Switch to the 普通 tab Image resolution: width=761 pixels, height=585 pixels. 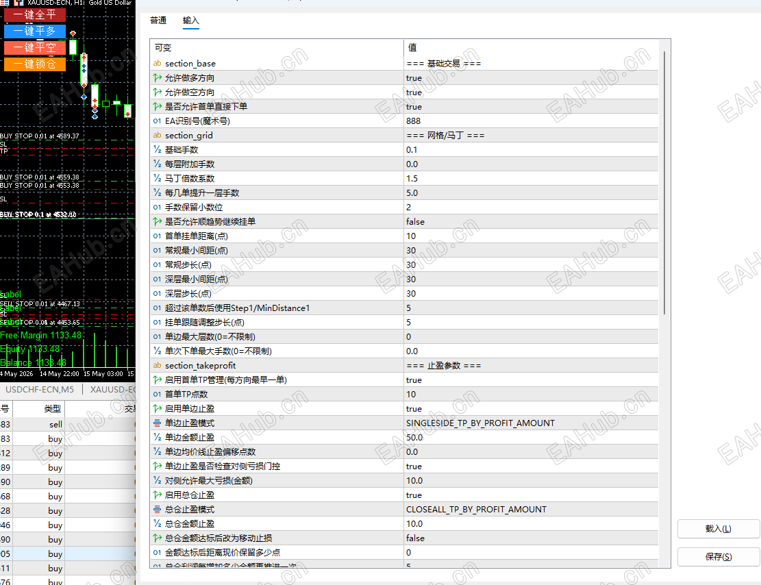[x=158, y=21]
